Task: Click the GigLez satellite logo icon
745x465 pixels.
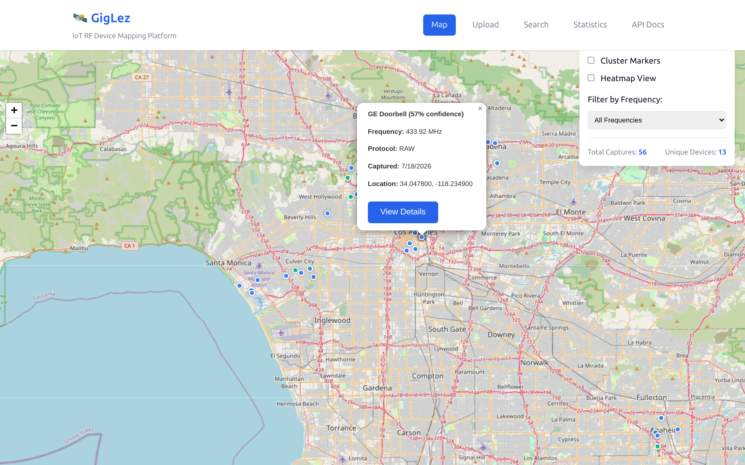Action: click(80, 18)
